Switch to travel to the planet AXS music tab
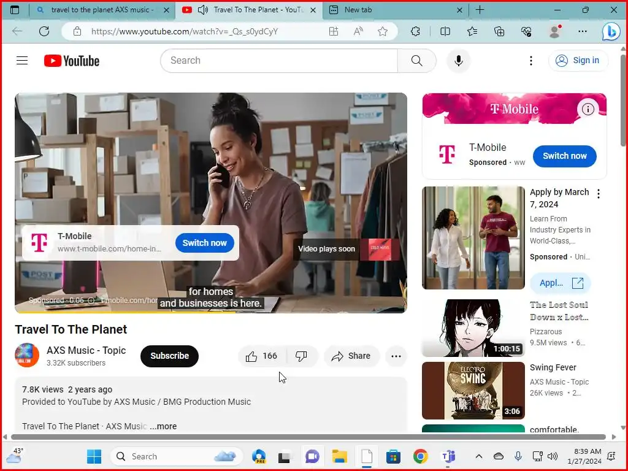This screenshot has height=471, width=628. click(102, 10)
